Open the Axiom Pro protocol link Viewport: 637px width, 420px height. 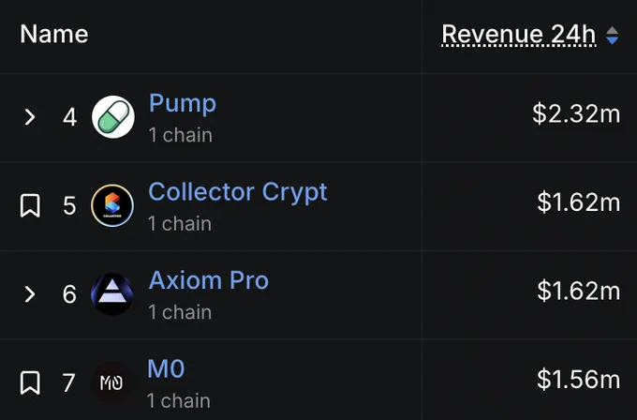point(208,280)
